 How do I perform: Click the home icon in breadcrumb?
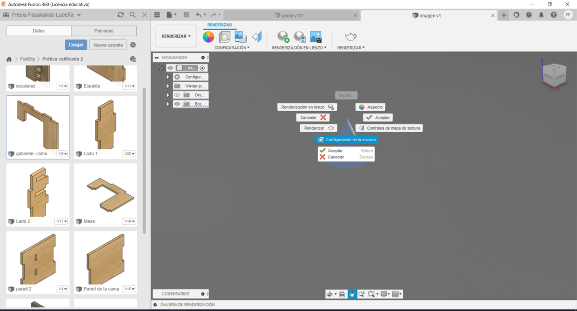coord(9,59)
